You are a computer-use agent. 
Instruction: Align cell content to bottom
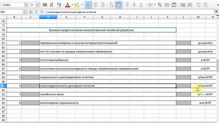coord(141,5)
